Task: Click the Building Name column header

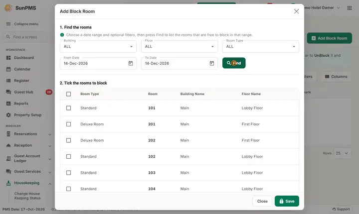Action: pos(192,94)
